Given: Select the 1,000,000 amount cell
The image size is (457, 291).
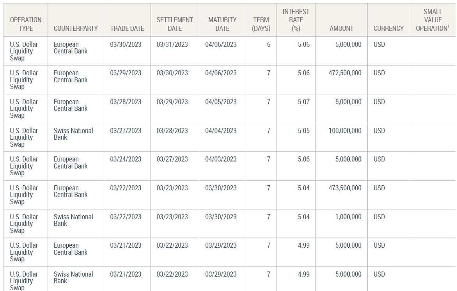Looking at the screenshot, I should pos(348,217).
